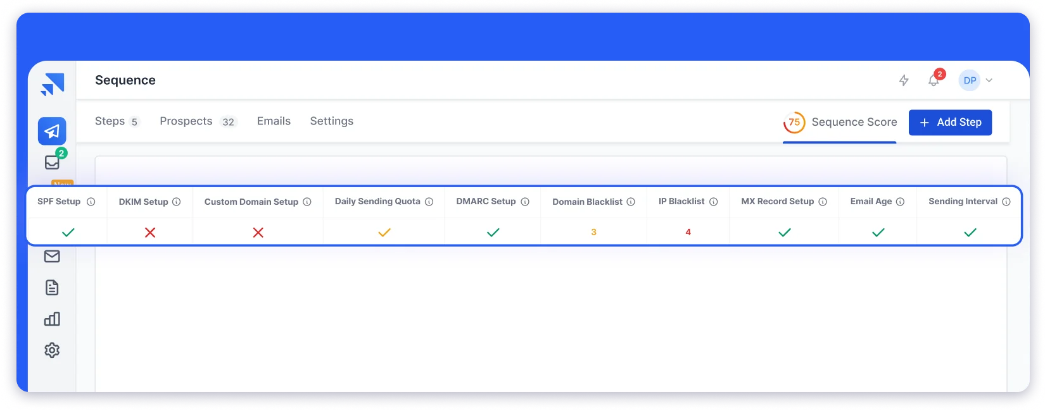Click the MX Record Setup info icon

point(823,202)
